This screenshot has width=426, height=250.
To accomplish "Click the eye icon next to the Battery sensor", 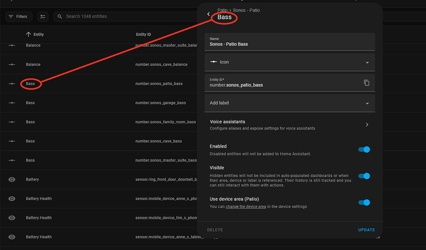I will pyautogui.click(x=12, y=179).
